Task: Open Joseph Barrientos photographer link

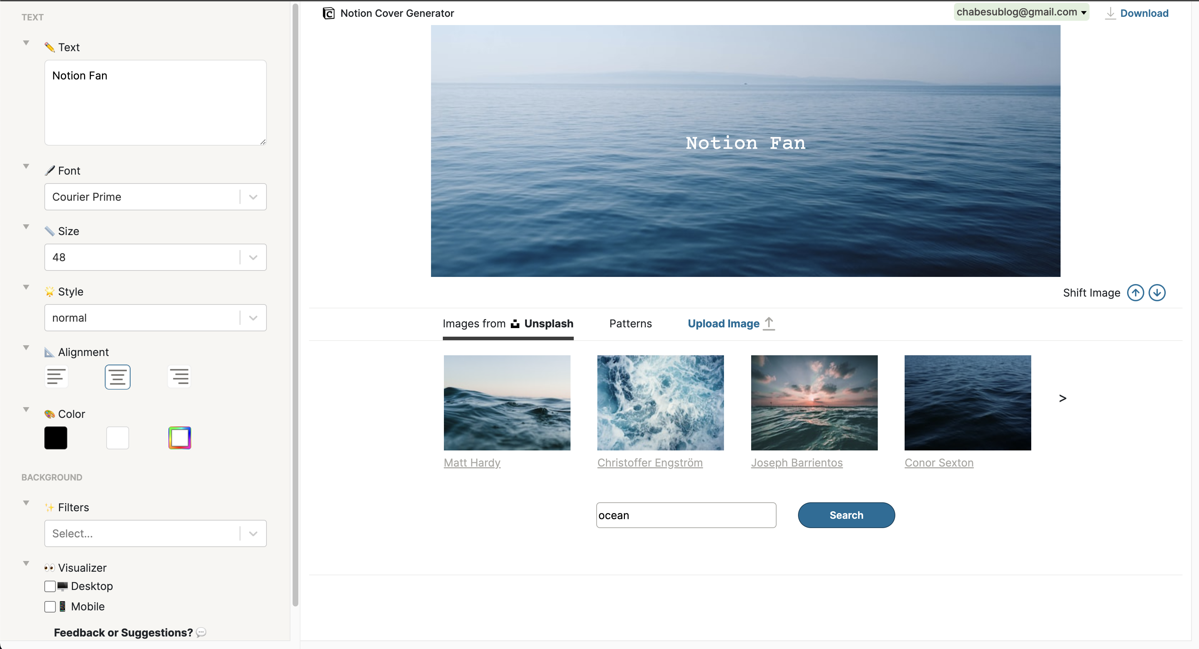Action: click(797, 462)
